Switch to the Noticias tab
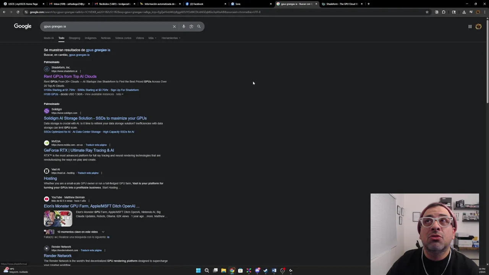The width and height of the screenshot is (489, 275). 106,38
